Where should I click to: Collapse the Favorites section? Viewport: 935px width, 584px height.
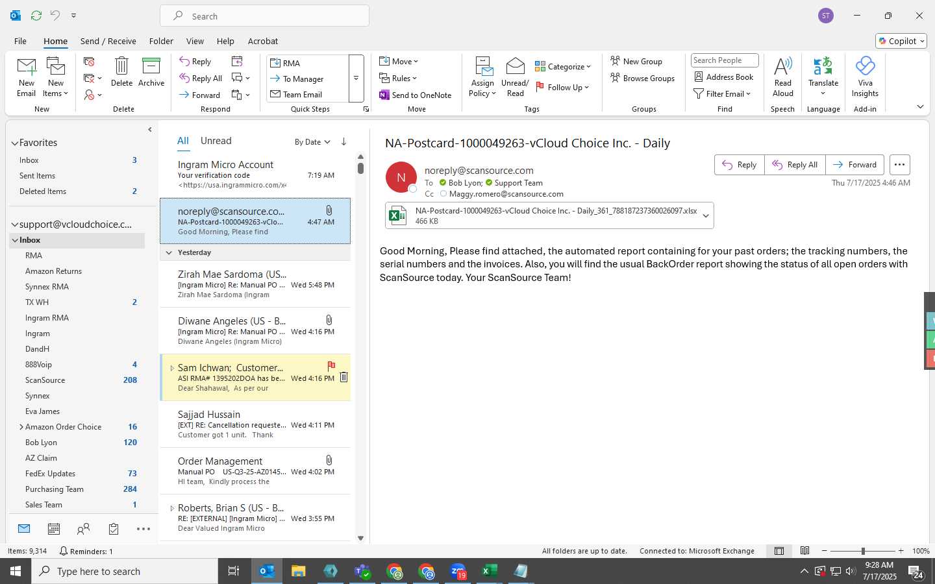(14, 143)
